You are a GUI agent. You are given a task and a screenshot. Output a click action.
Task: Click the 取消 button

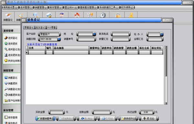(x=87, y=118)
